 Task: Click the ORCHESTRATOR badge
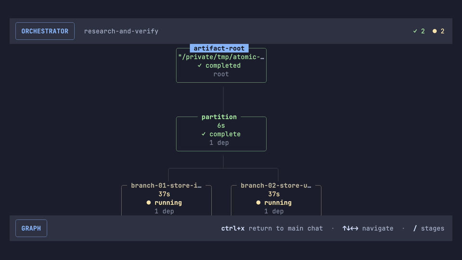tap(45, 31)
